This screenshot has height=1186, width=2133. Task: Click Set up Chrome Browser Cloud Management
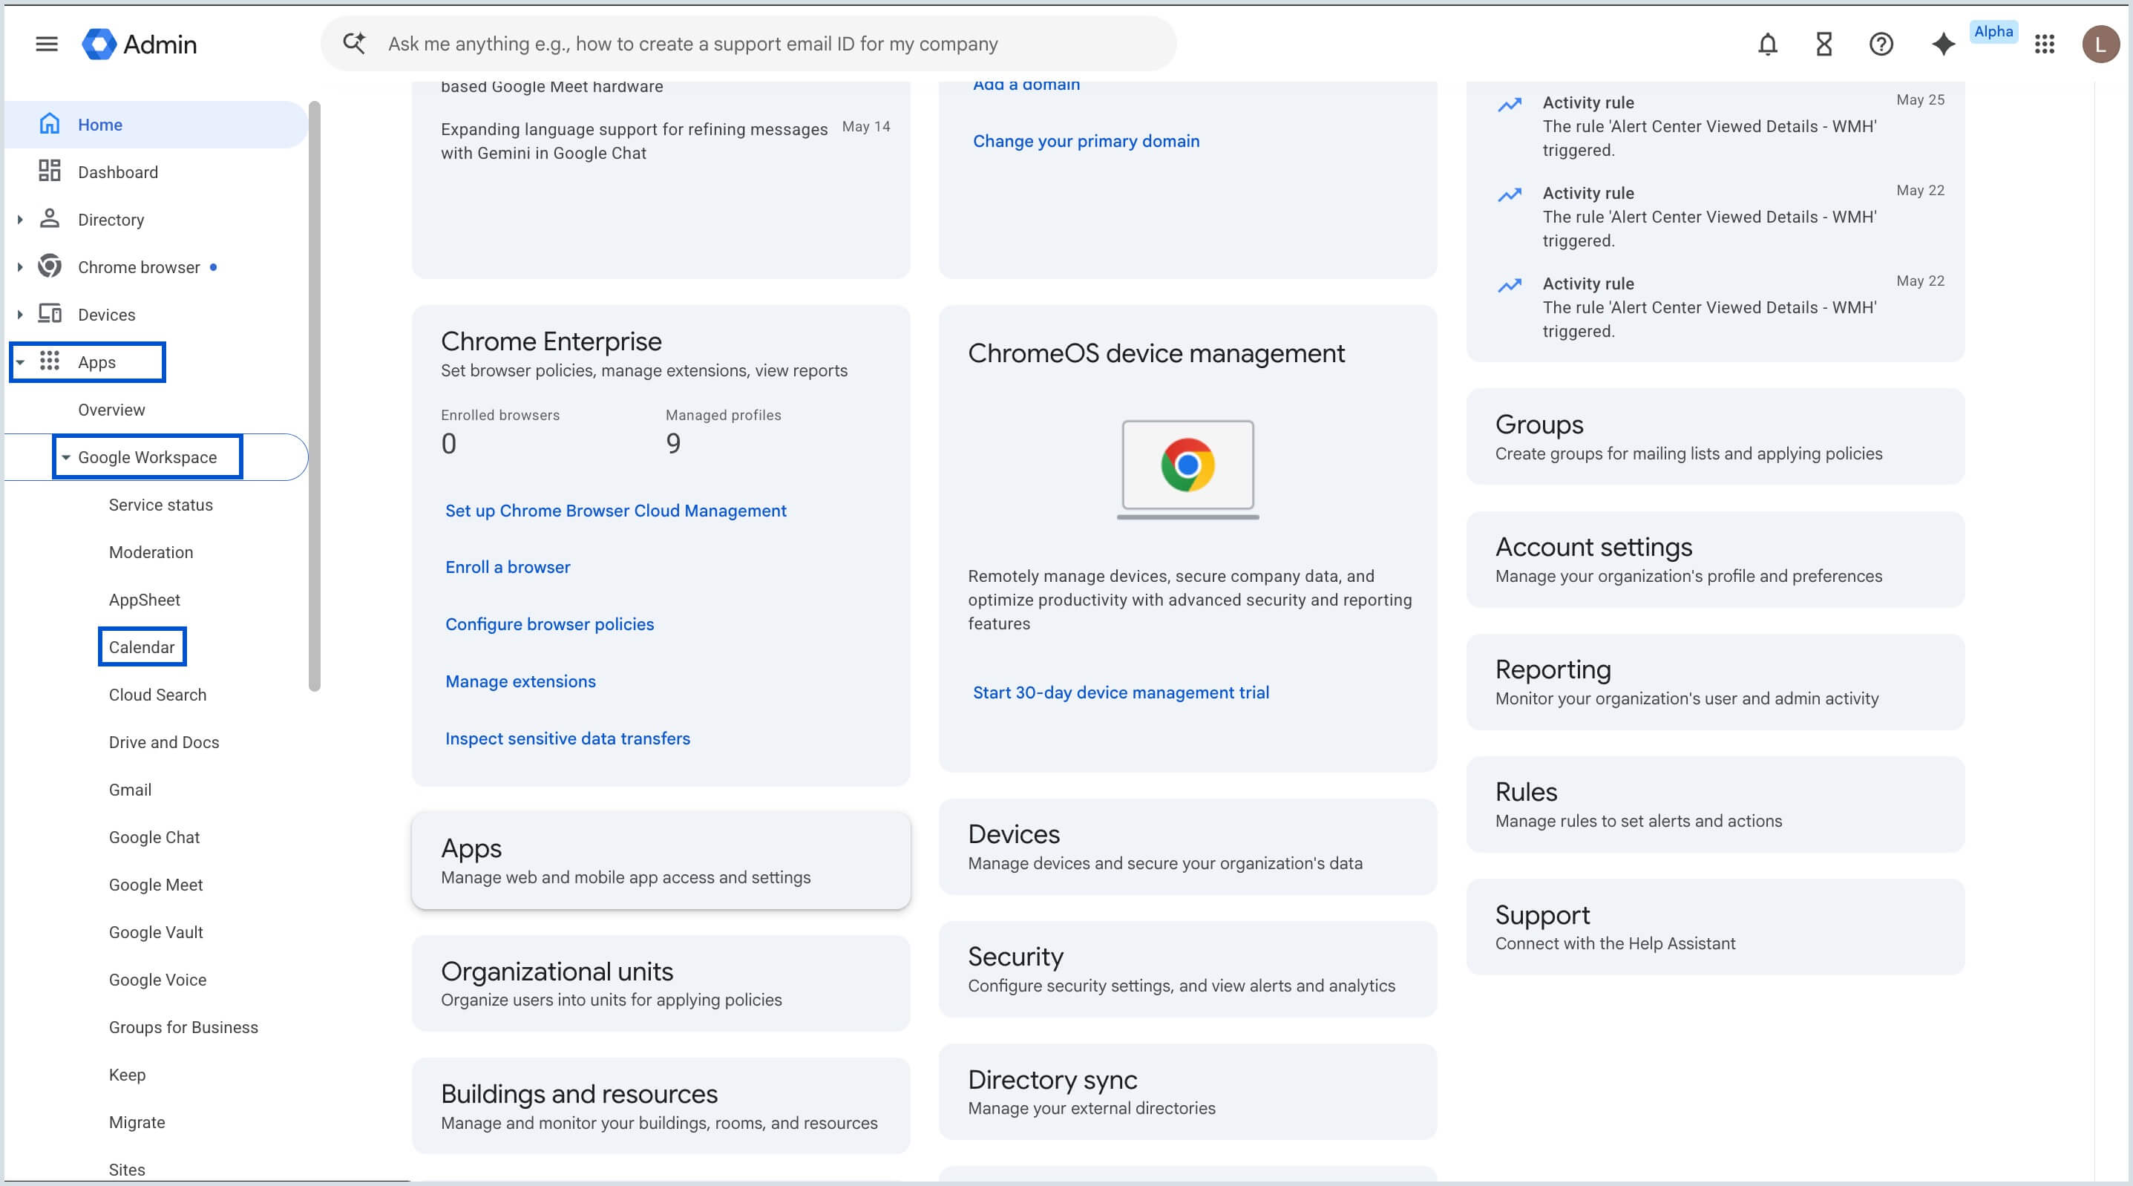pos(615,510)
